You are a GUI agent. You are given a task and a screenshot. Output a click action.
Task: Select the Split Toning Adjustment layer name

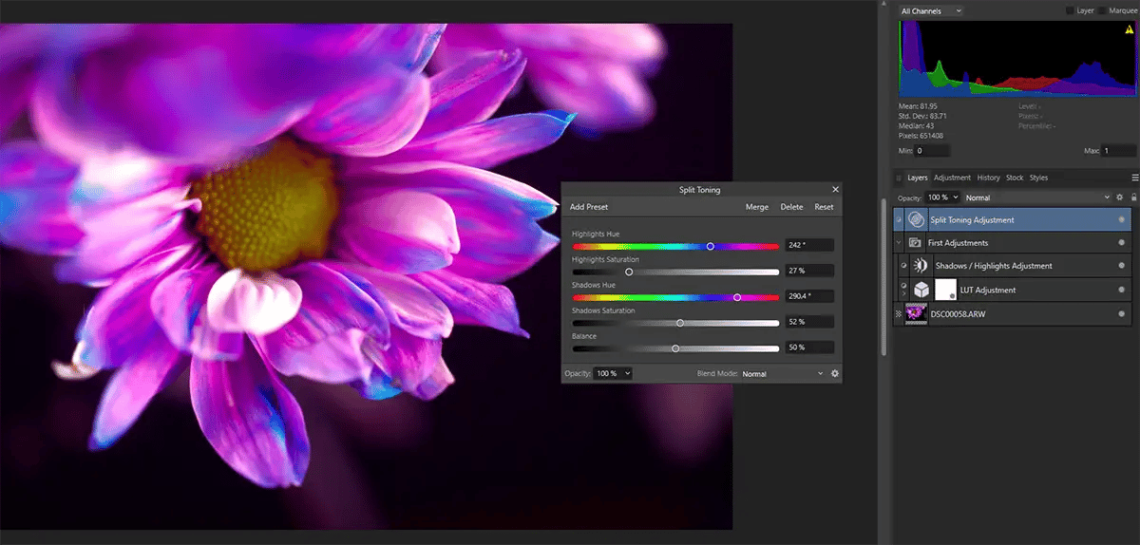coord(972,219)
